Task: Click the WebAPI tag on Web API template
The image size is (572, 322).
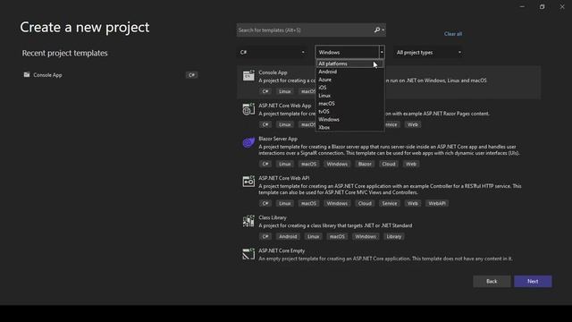Action: coord(437,203)
